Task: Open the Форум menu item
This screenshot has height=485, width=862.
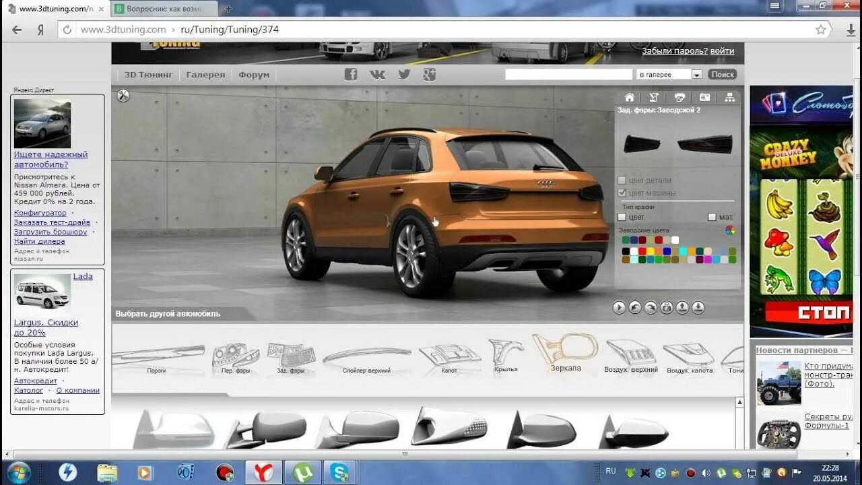Action: [x=254, y=75]
